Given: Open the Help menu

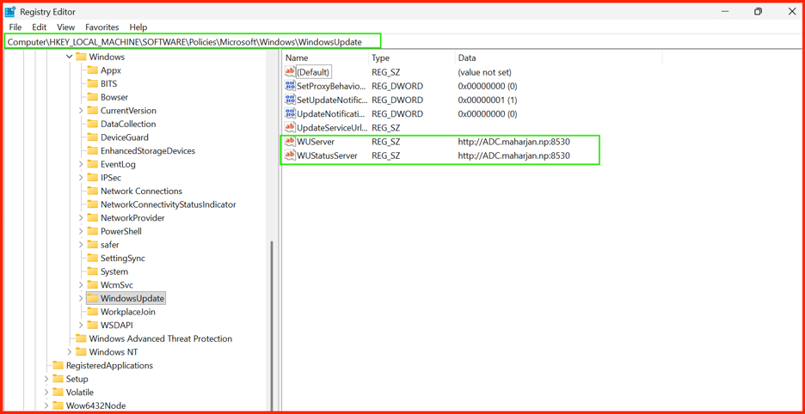Looking at the screenshot, I should [x=138, y=27].
